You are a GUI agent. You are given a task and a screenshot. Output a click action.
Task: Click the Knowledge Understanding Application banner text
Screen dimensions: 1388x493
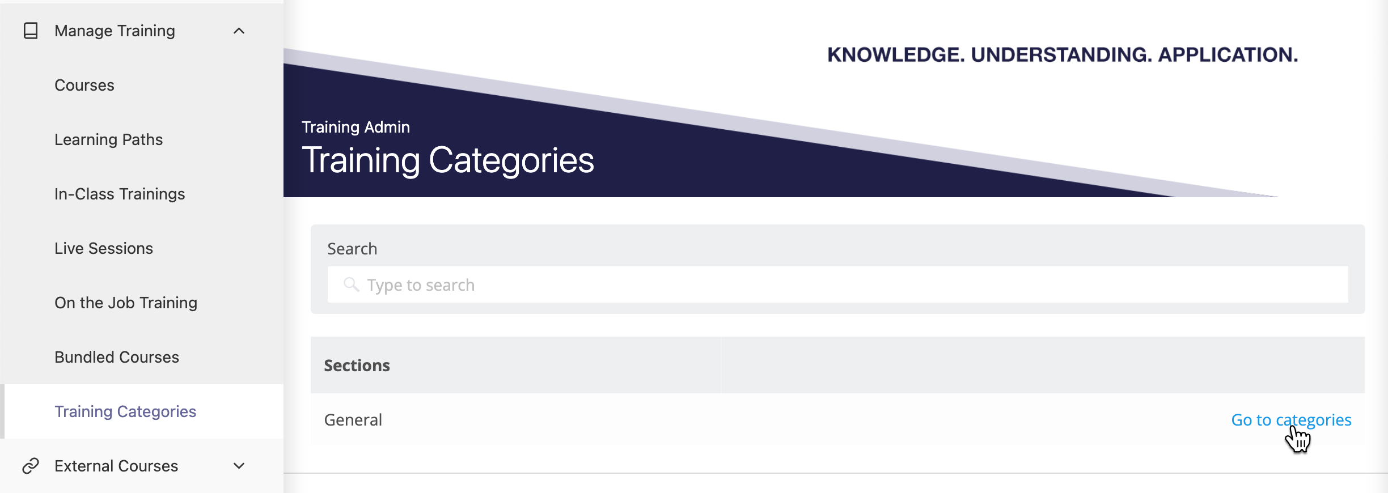[x=1063, y=55]
